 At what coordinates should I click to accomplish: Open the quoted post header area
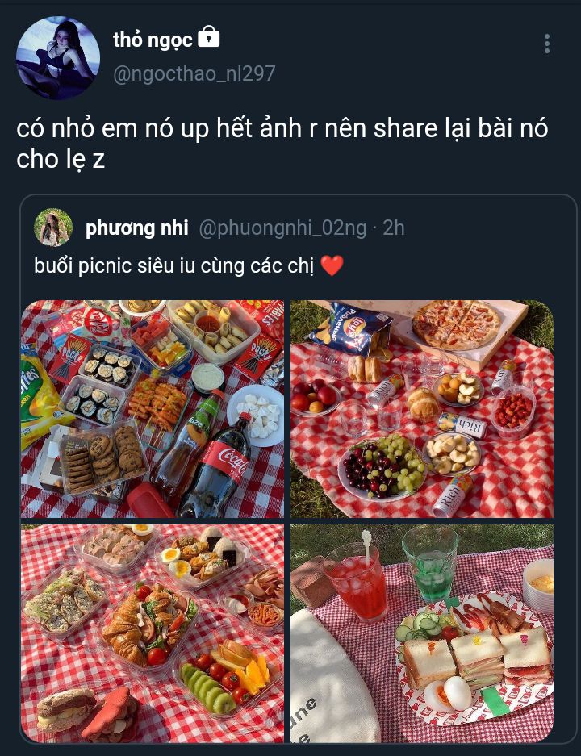click(x=219, y=228)
